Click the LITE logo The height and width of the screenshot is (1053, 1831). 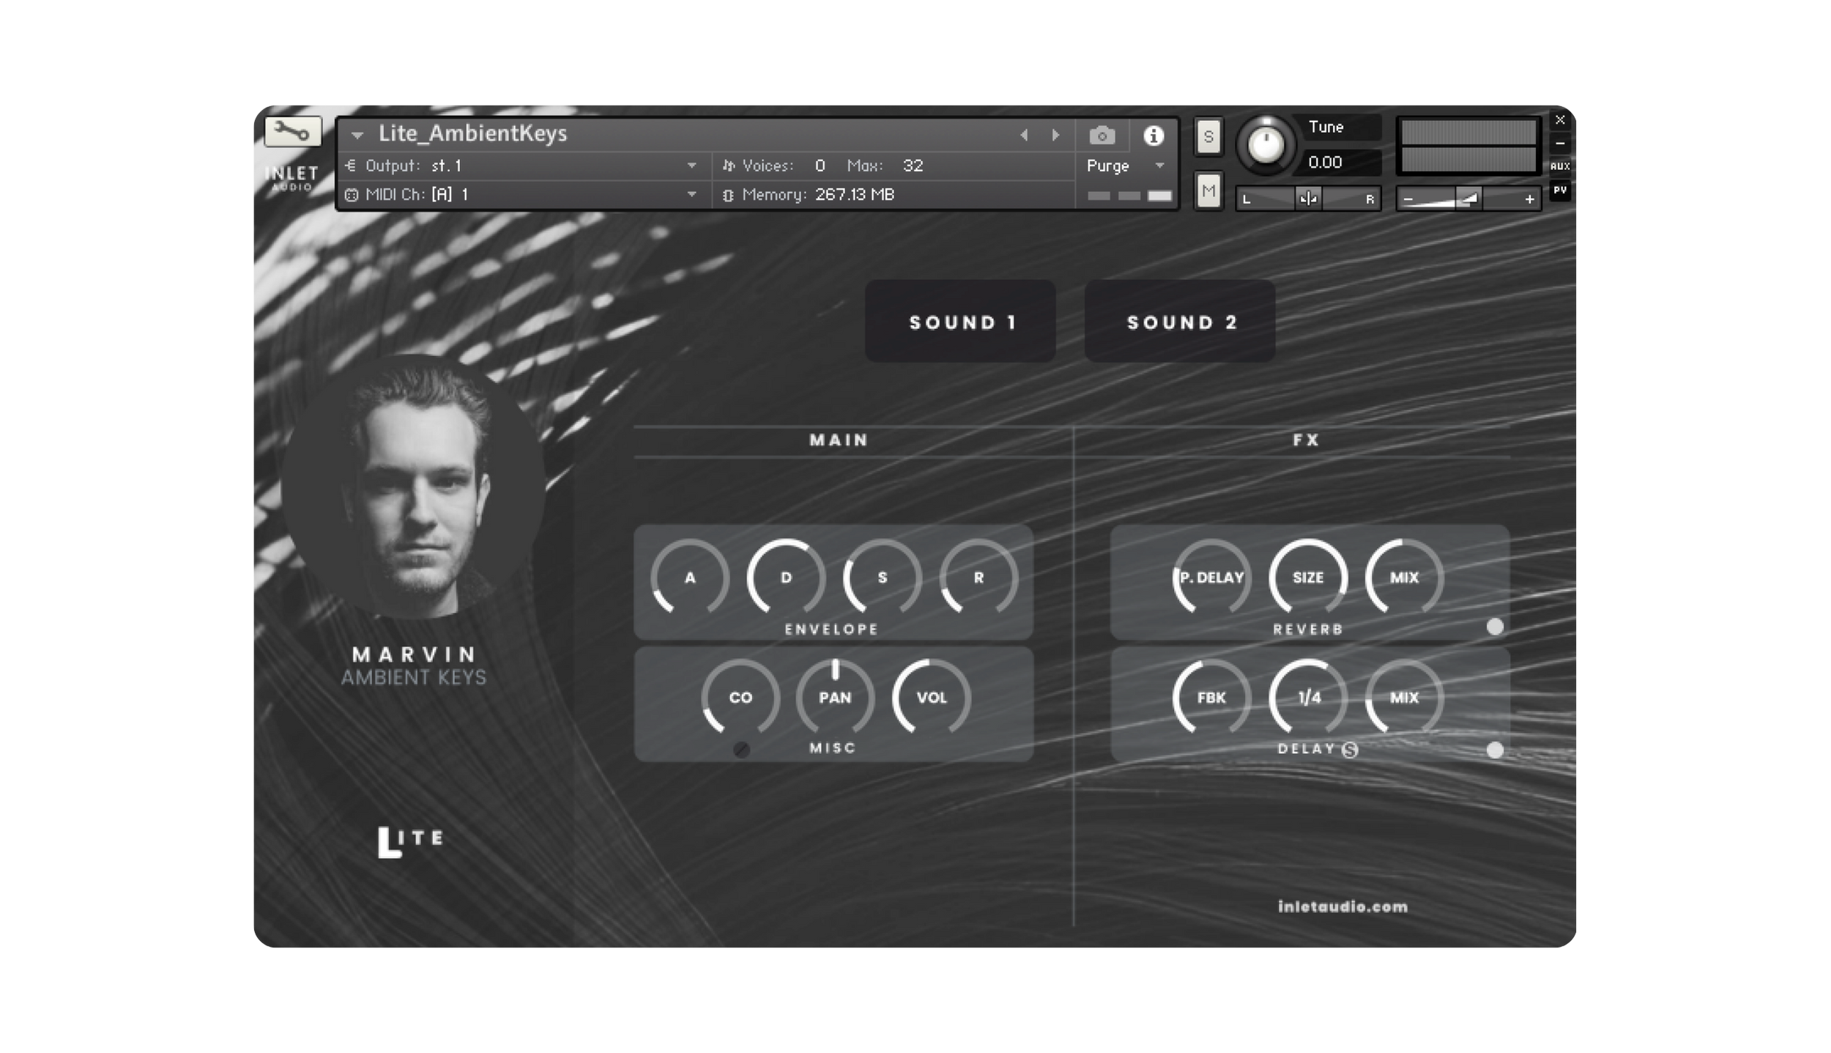tap(410, 841)
